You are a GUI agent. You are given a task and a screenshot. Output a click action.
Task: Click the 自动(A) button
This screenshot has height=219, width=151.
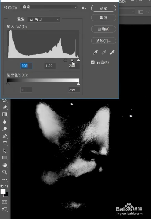(x=103, y=29)
